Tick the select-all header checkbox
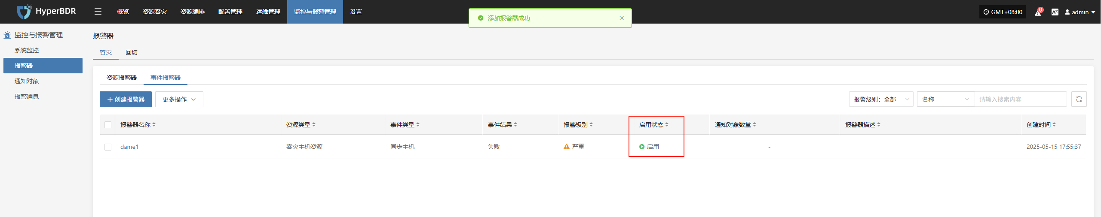The height and width of the screenshot is (217, 1101). coord(108,125)
